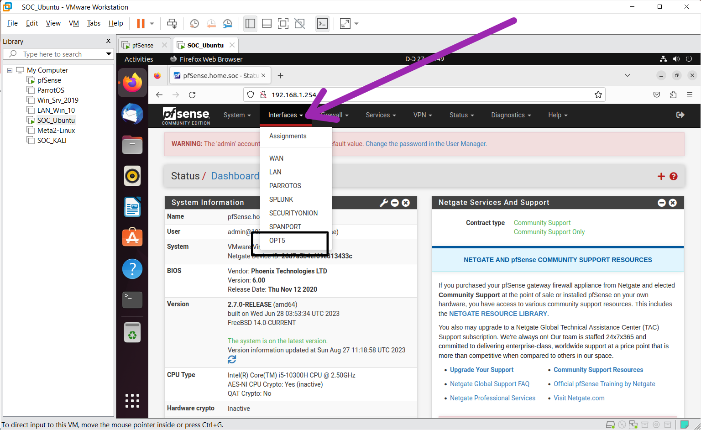This screenshot has height=430, width=701.
Task: Open dashboard help question mark icon
Action: [x=674, y=176]
